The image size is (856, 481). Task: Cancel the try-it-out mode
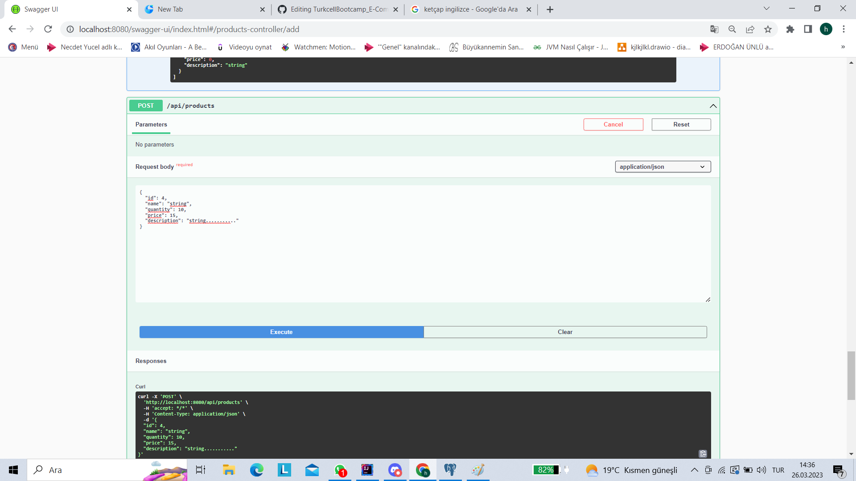(613, 124)
